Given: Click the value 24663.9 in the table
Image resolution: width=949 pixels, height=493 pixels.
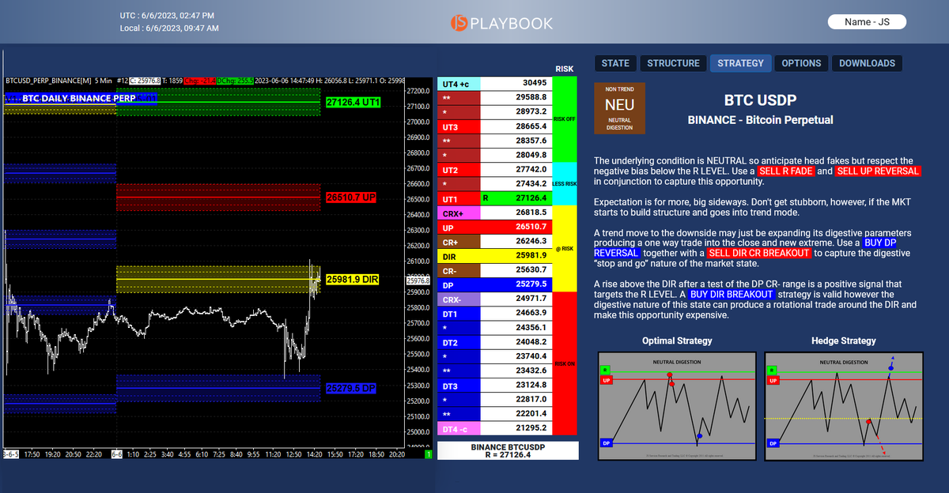Looking at the screenshot, I should (531, 313).
